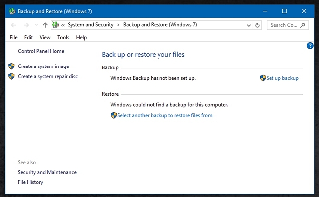The height and width of the screenshot is (197, 319).
Task: Click Backup and Restore (Windows 7) breadcrumb
Action: point(160,25)
